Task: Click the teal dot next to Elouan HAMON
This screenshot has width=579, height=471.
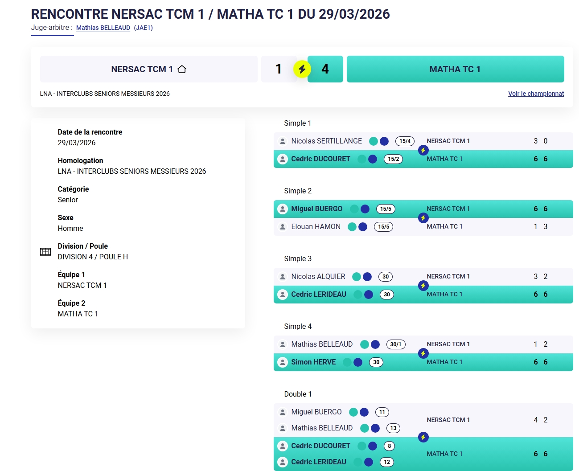Action: (352, 227)
